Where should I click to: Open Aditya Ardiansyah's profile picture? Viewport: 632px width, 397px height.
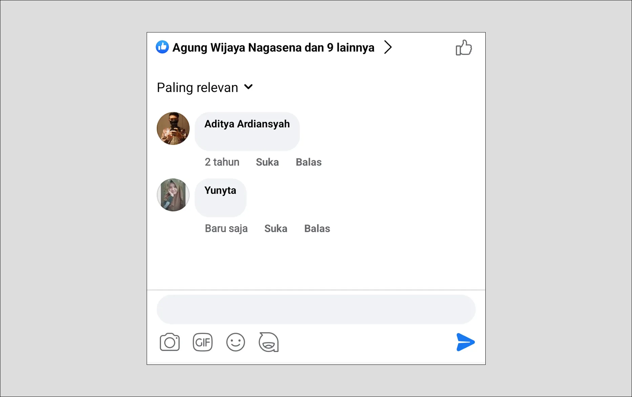(173, 129)
